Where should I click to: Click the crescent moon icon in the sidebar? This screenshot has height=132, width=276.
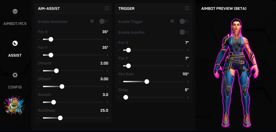(x=15, y=43)
